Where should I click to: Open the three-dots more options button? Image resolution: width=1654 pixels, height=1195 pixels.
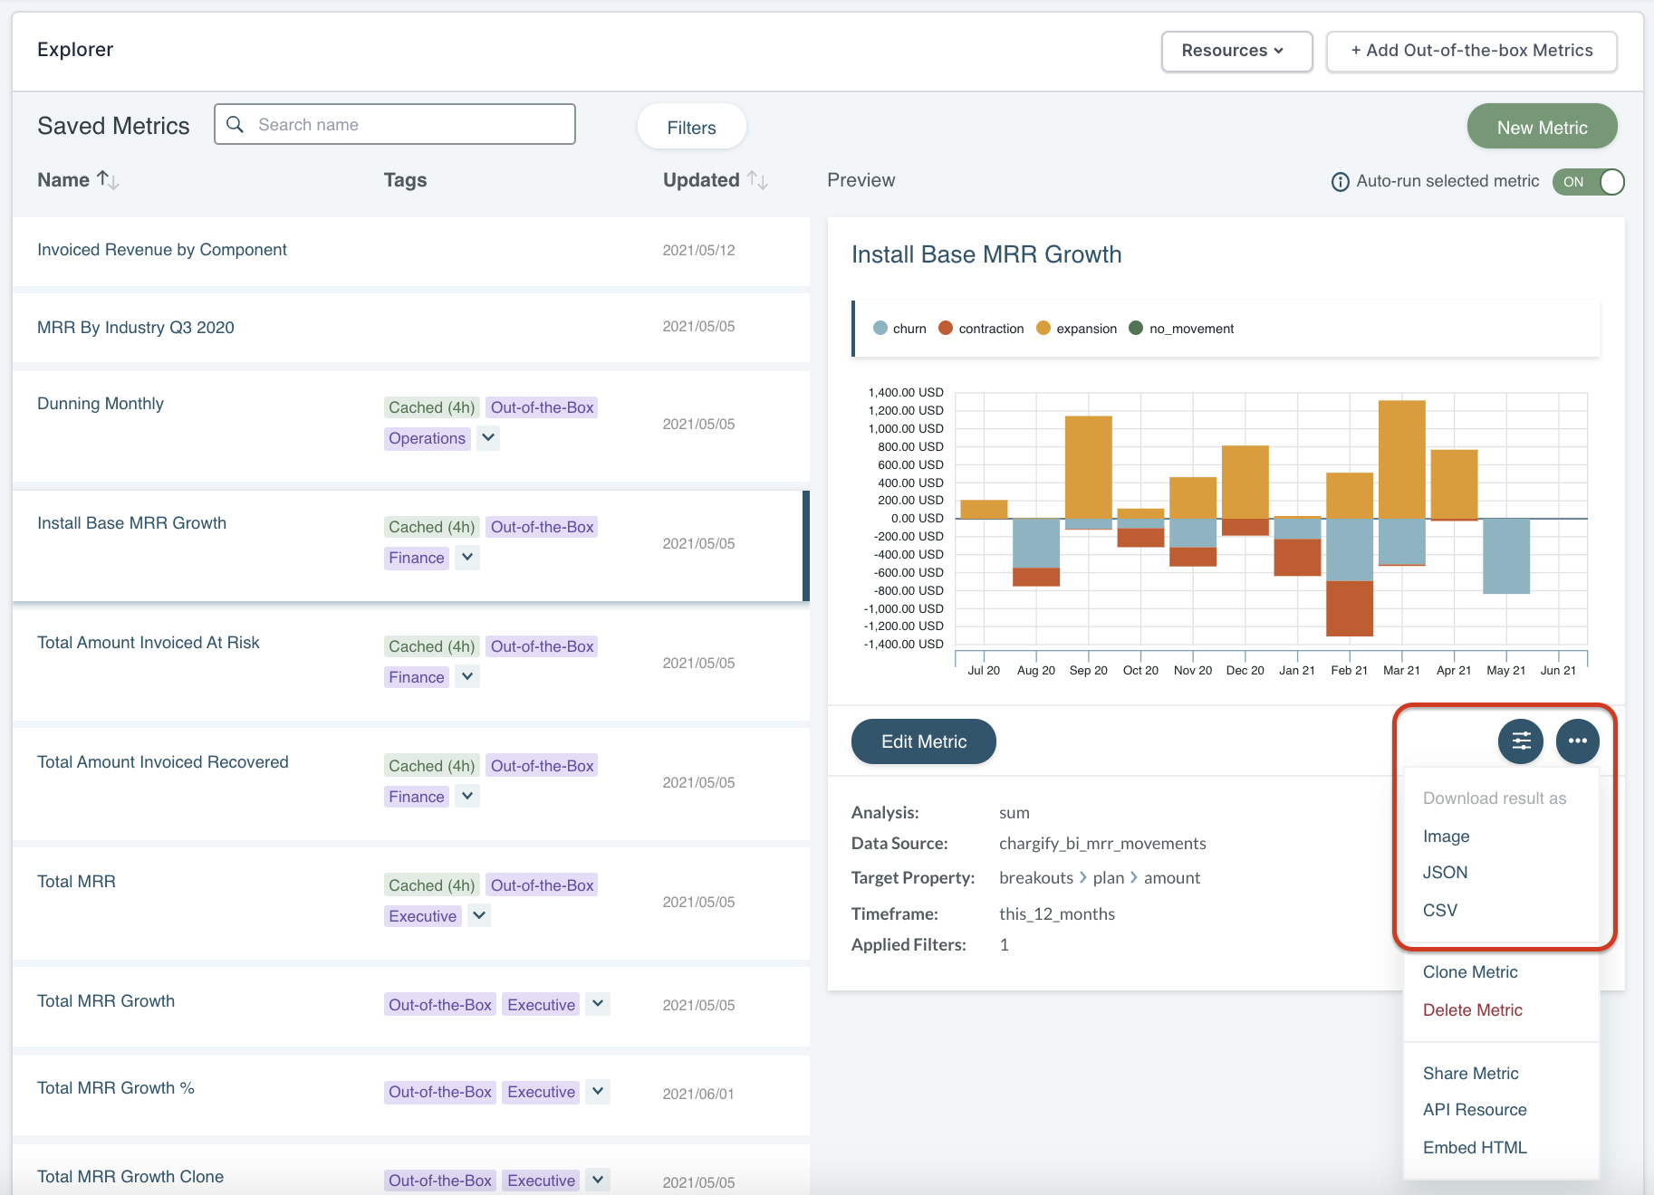(1577, 741)
